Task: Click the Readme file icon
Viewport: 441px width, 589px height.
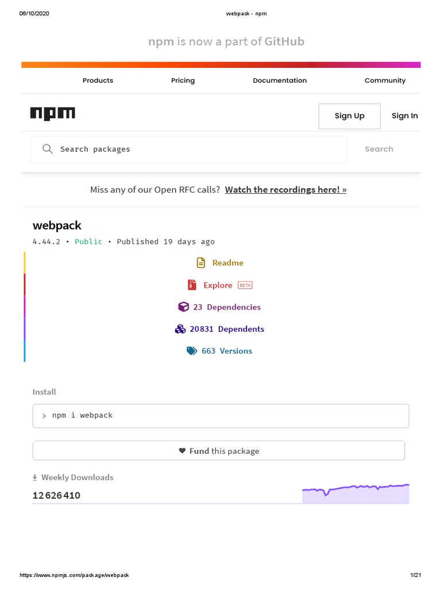Action: tap(201, 263)
